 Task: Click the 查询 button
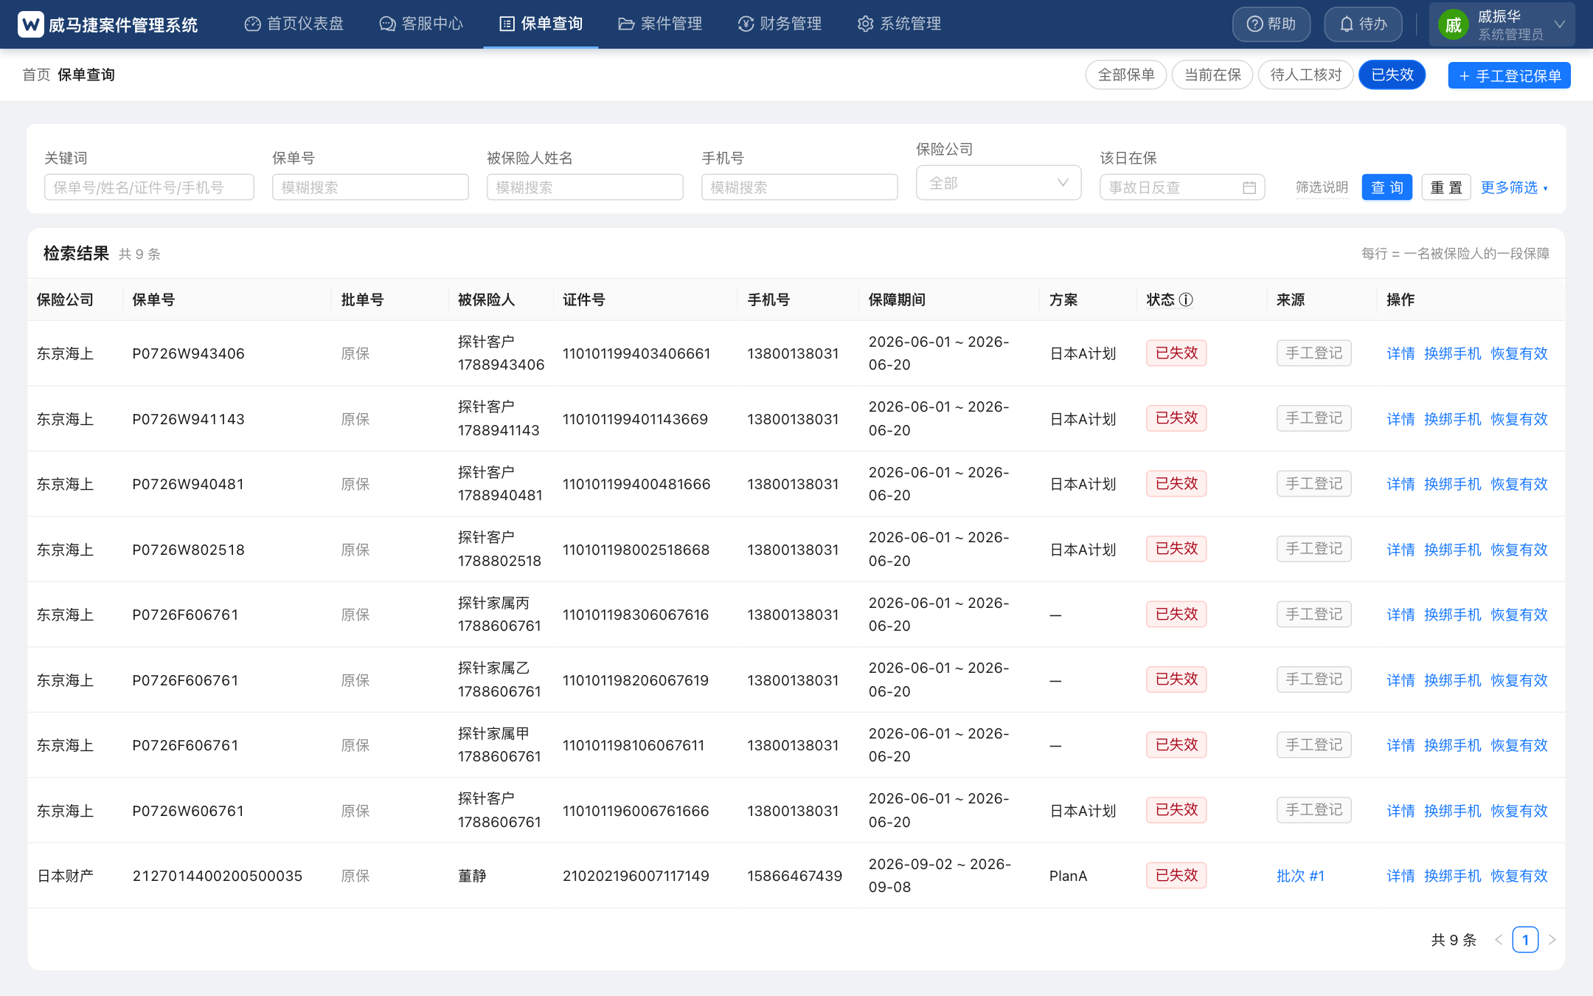coord(1386,187)
